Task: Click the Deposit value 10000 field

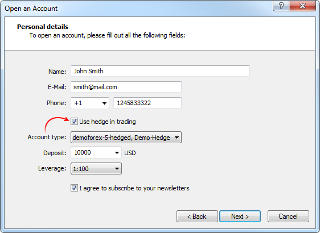Action: (92, 152)
